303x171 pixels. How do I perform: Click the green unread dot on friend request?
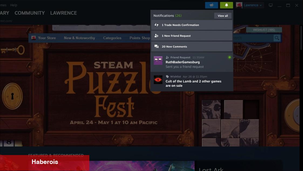click(x=230, y=57)
